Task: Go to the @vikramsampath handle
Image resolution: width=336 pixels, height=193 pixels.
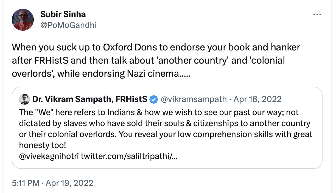Action: click(x=194, y=99)
